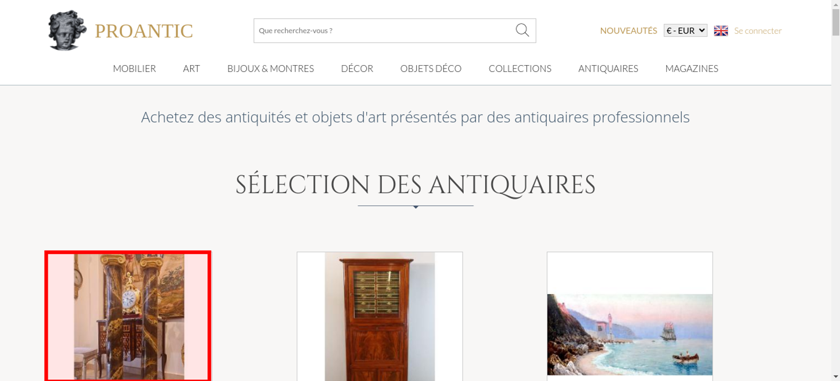Click the magnifying glass search icon

pos(522,30)
